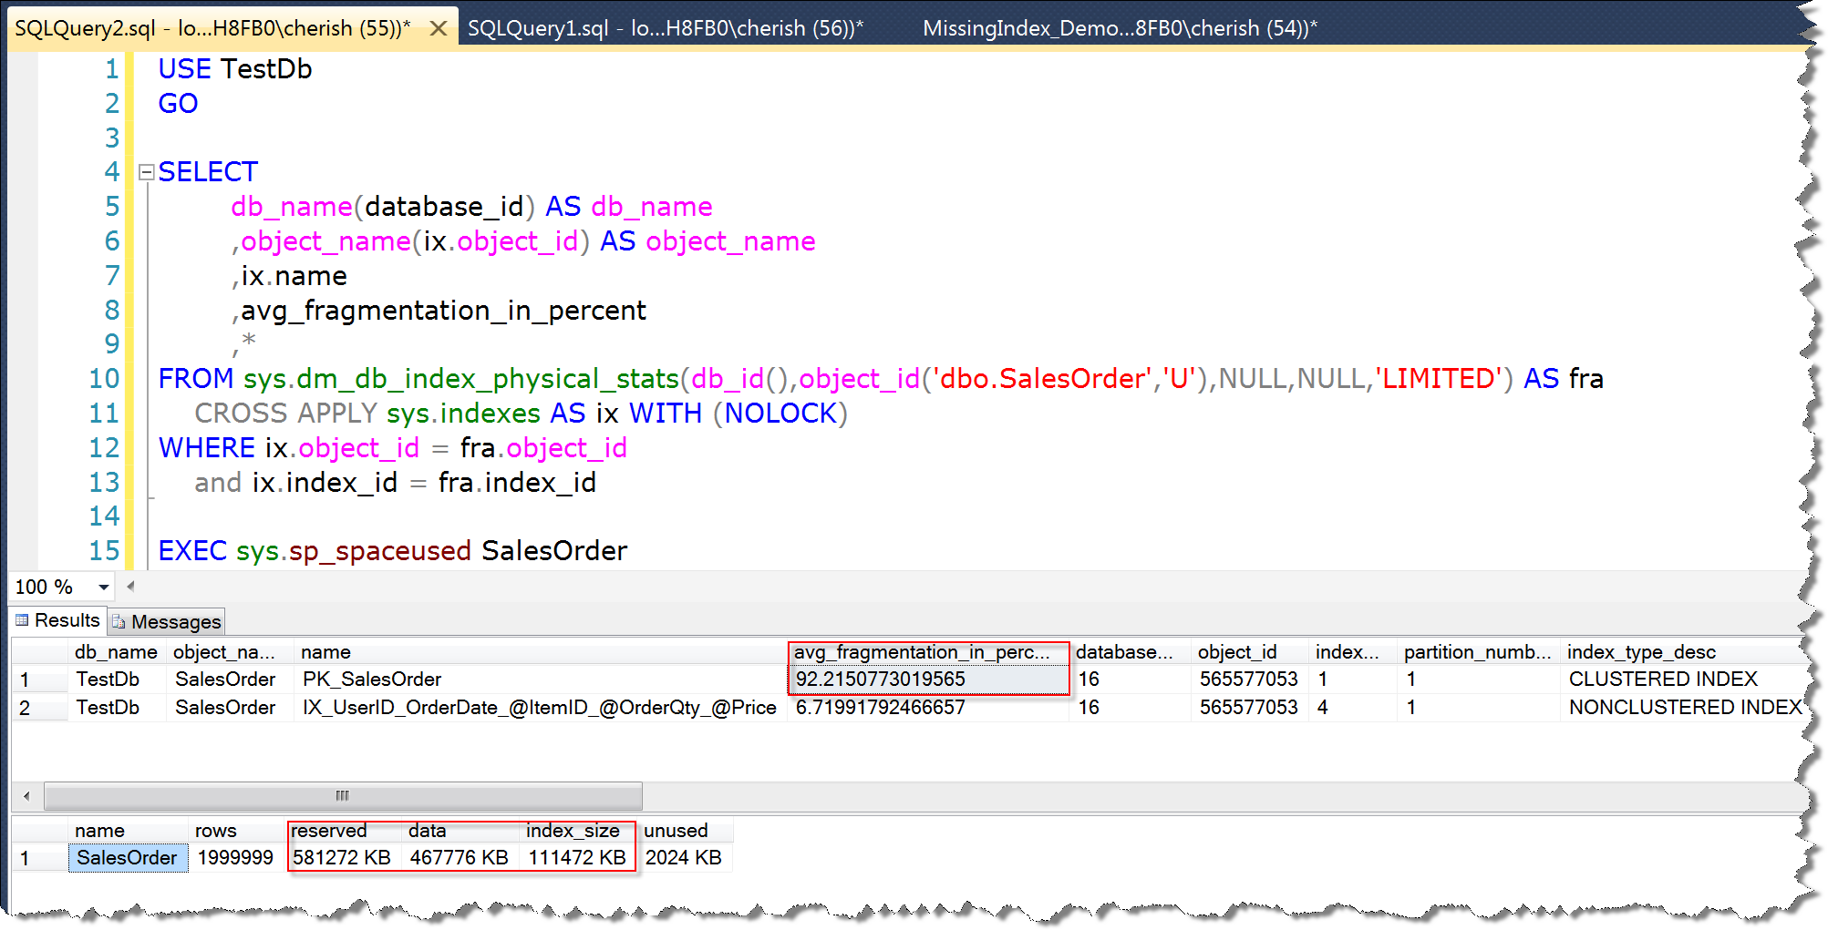Screen dimensions: 1828x930
Task: Click editor horizontal scroll left arrow
Action: point(130,587)
